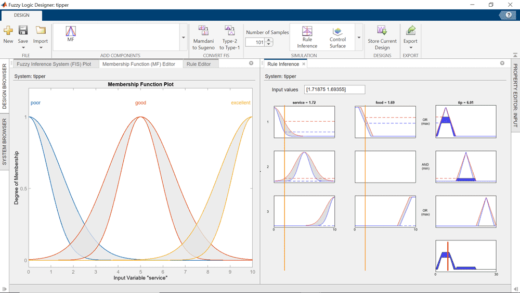Image resolution: width=520 pixels, height=293 pixels.
Task: Open the help question mark icon
Action: (x=509, y=15)
